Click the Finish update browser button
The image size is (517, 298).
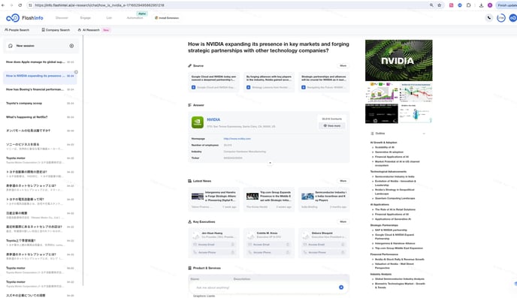coord(506,5)
